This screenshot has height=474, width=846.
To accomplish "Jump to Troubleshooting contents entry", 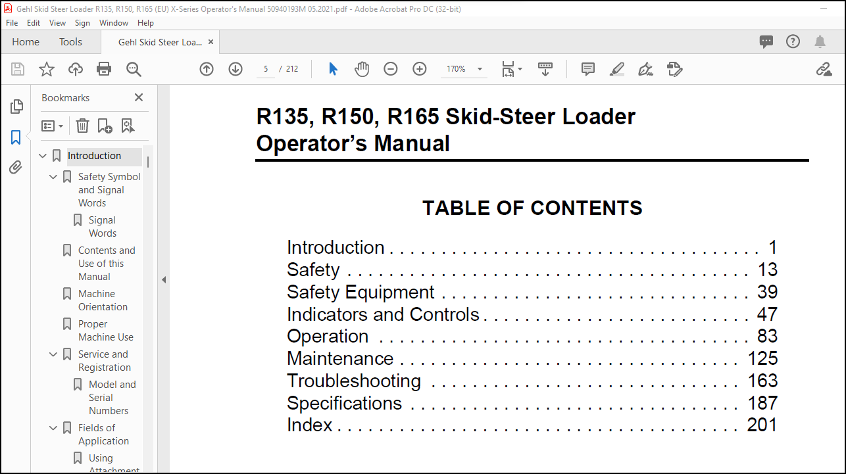I will click(532, 381).
